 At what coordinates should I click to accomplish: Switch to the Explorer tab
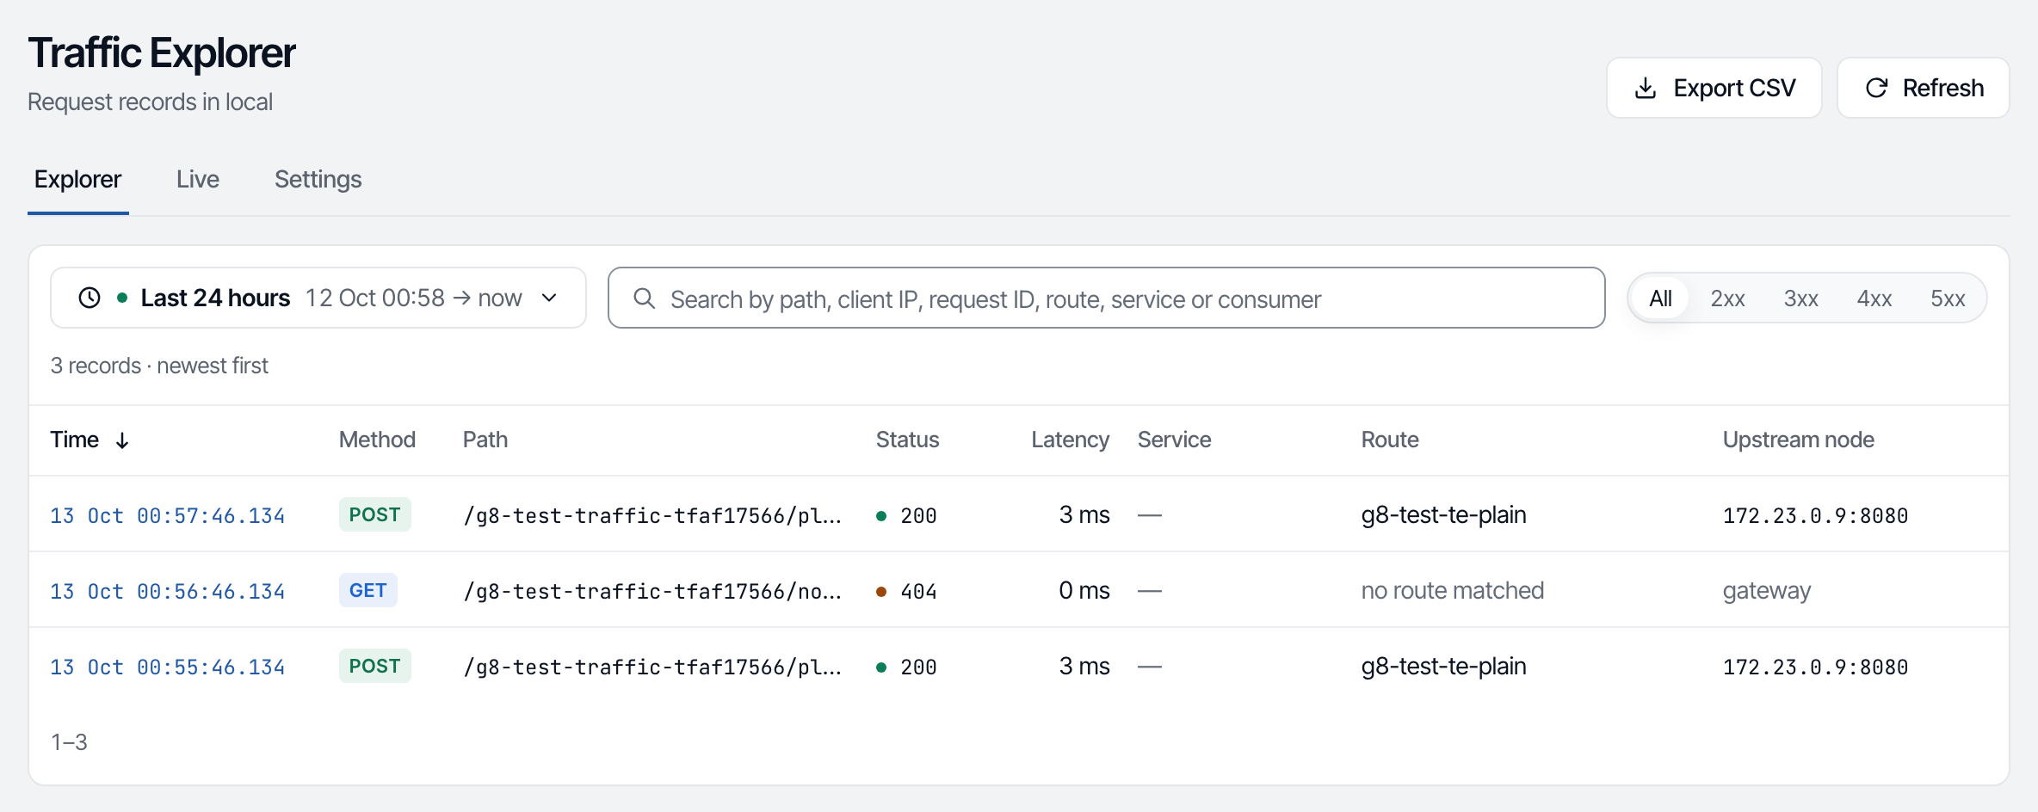coord(77,179)
